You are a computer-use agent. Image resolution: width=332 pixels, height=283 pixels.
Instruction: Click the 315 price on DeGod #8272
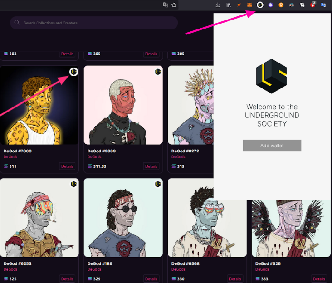181,166
